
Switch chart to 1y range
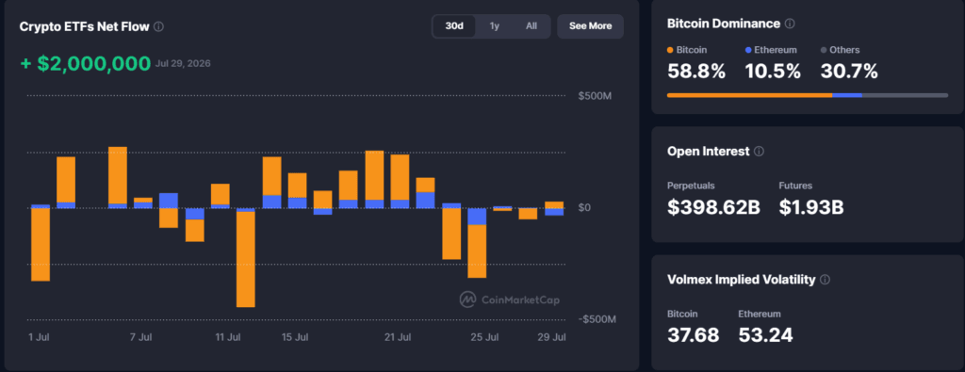[x=494, y=26]
